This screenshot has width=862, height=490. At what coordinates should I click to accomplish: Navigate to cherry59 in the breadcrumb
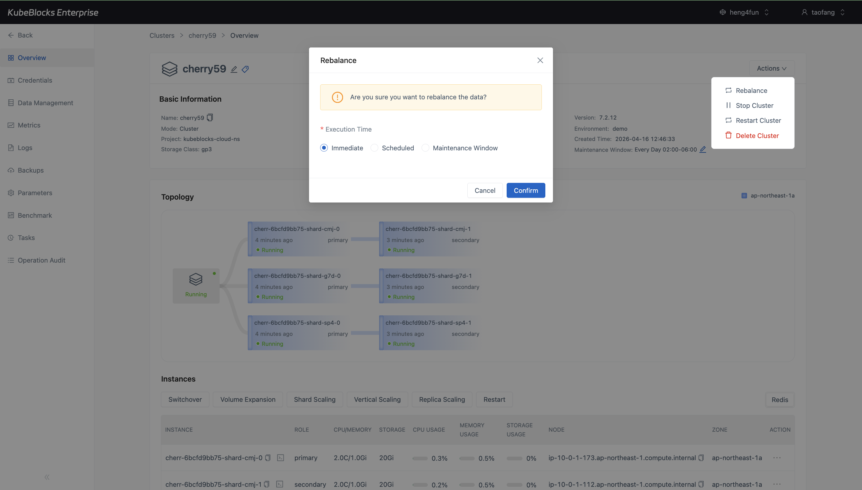[x=202, y=36]
